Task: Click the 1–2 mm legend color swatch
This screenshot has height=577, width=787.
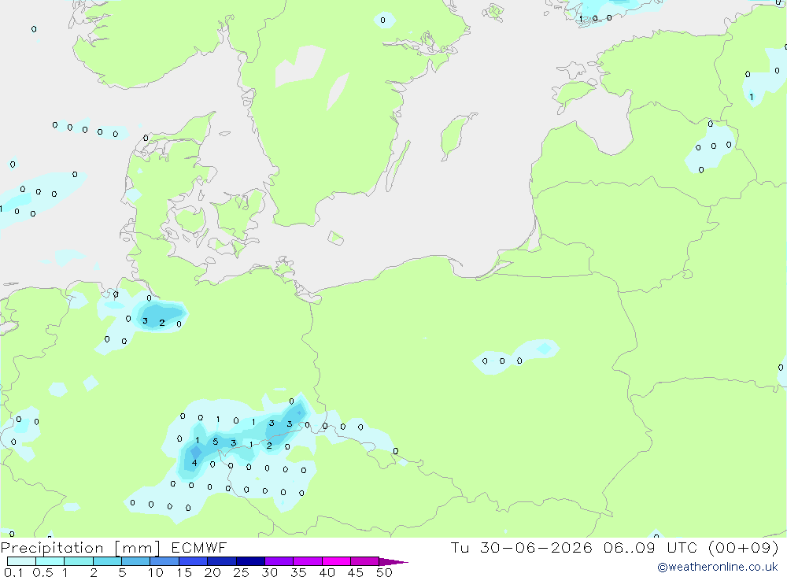Action: pyautogui.click(x=78, y=561)
